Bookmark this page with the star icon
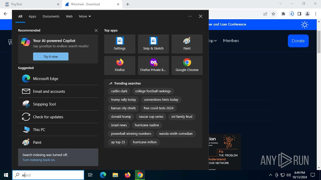321x180 pixels. (x=273, y=14)
